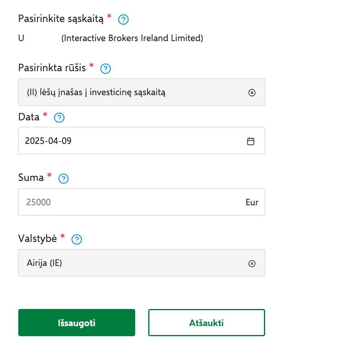Cancel using the Atšaukti button
Screen dimensions: 337x361
point(206,323)
